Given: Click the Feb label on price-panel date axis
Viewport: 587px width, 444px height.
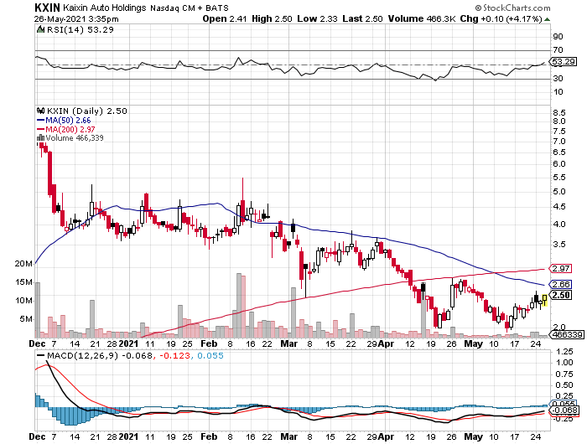Looking at the screenshot, I should 209,343.
